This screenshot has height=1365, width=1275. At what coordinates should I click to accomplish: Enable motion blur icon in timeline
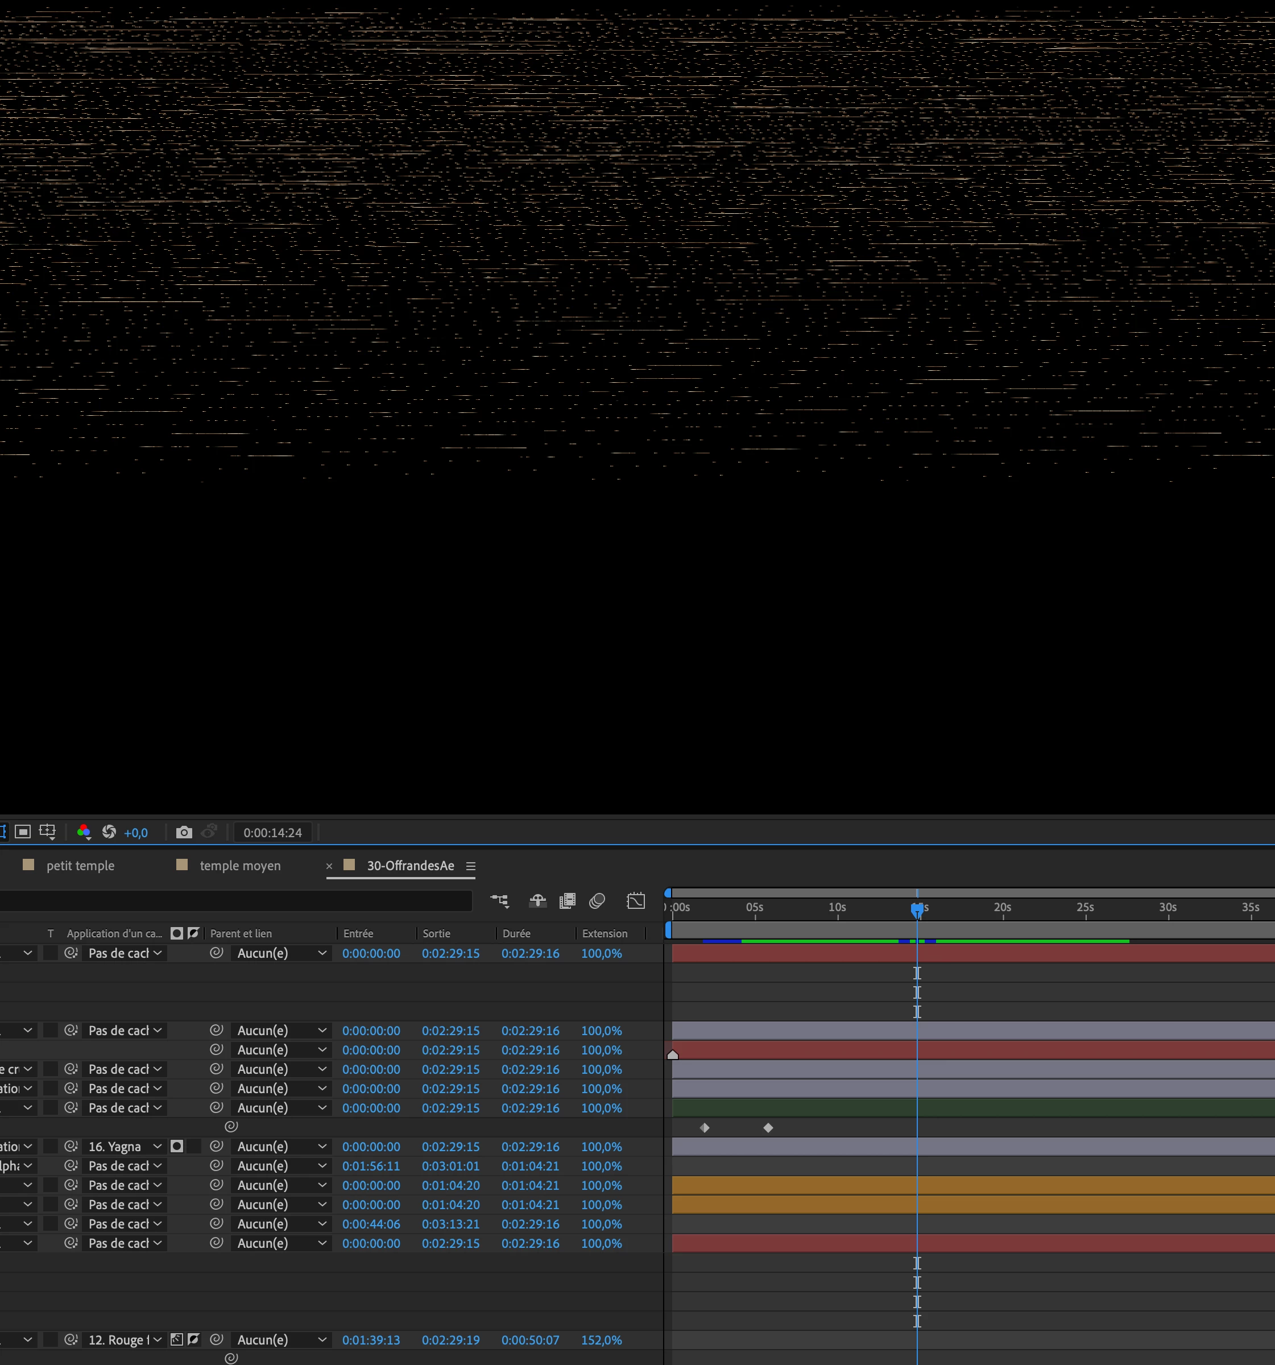point(597,901)
